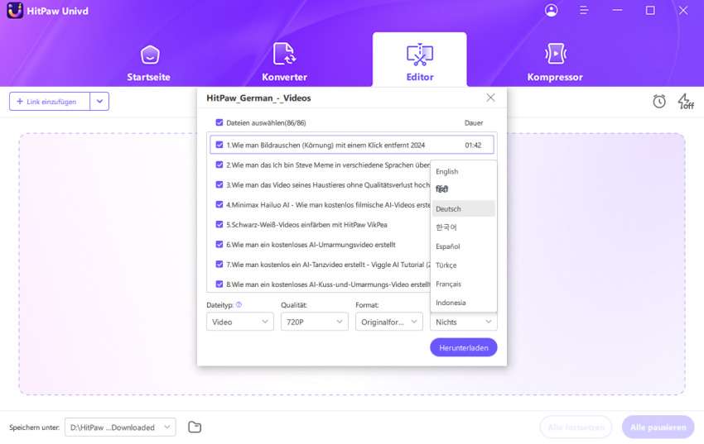Click the title '6.Wie man ein kostenloses AI-Umarmungsvideo erstellt'
Viewport: 704px width, 444px height.
(311, 245)
